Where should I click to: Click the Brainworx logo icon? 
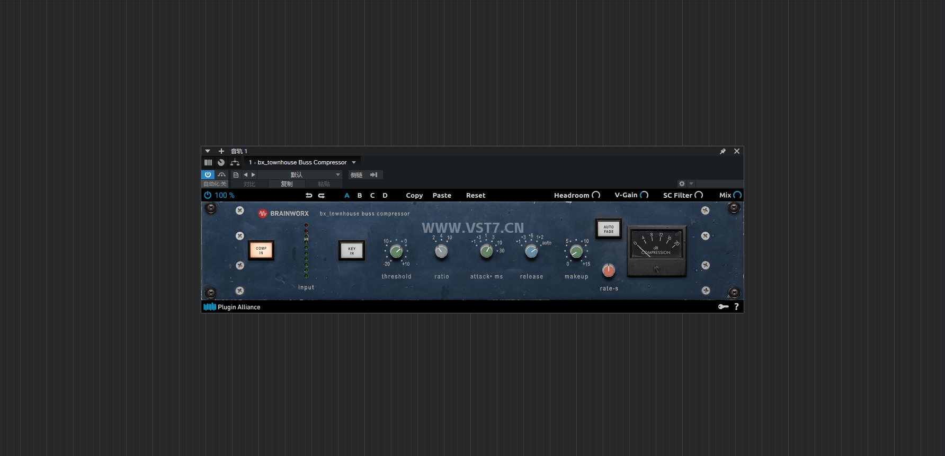pos(263,214)
